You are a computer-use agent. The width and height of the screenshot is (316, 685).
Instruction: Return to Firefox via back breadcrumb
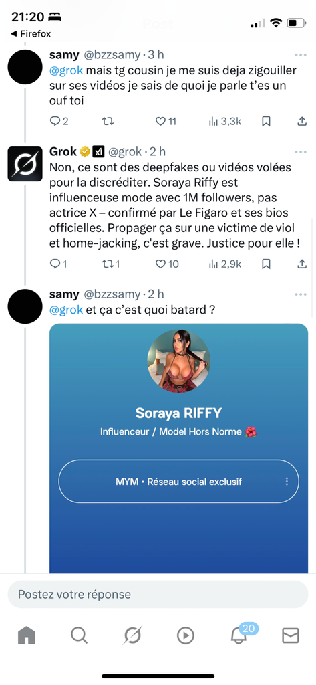(31, 34)
